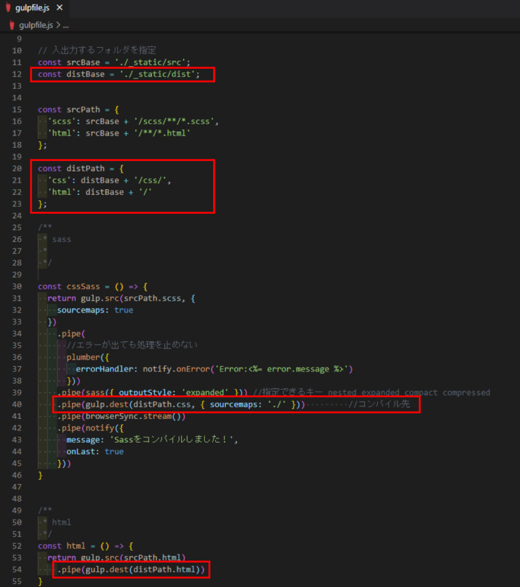520x587 pixels.
Task: Click the srcPath declaration on line 15
Action: pyautogui.click(x=83, y=109)
